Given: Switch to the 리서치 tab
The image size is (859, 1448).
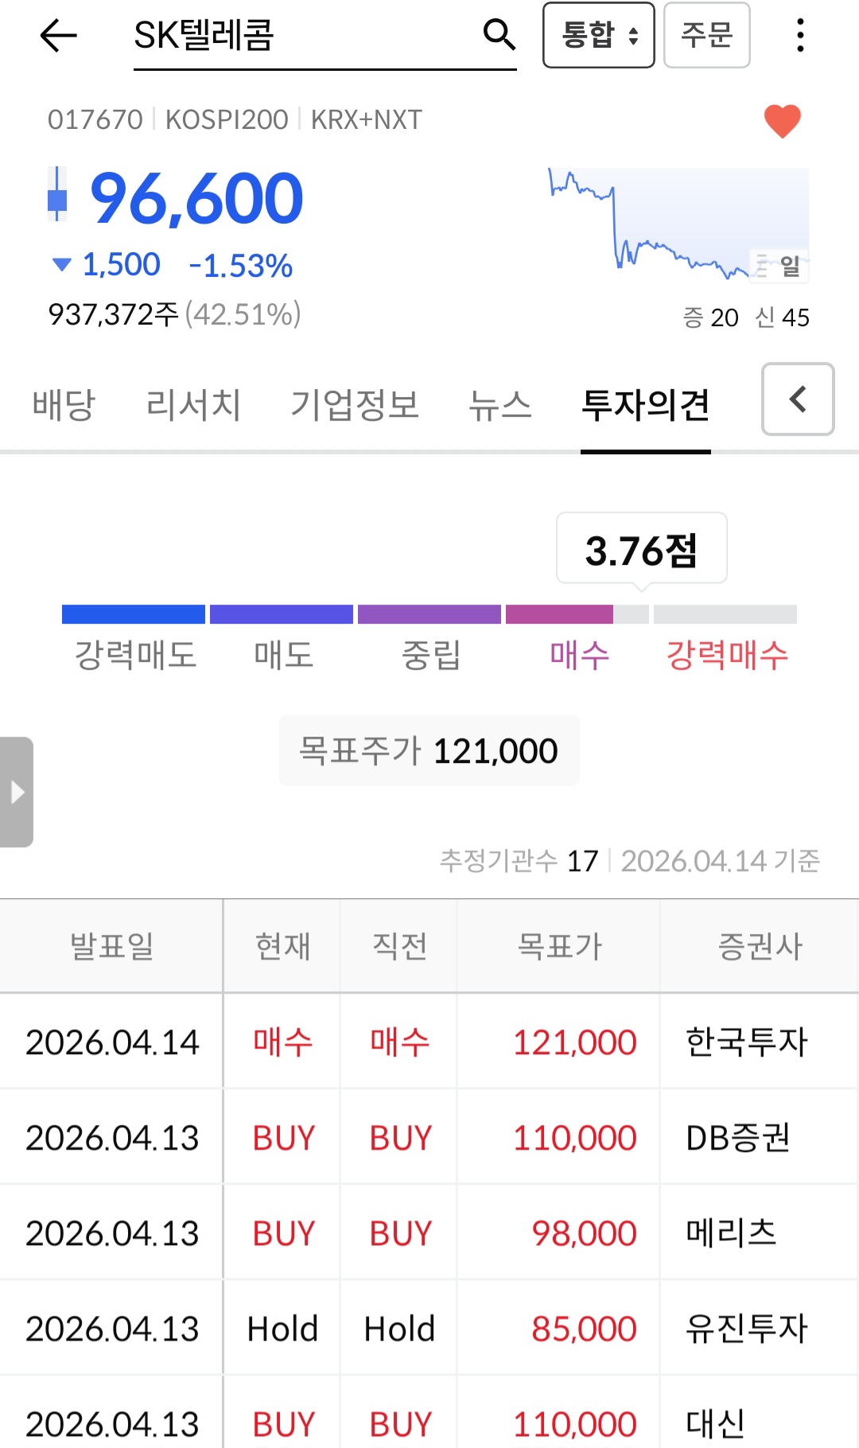Looking at the screenshot, I should pyautogui.click(x=193, y=405).
